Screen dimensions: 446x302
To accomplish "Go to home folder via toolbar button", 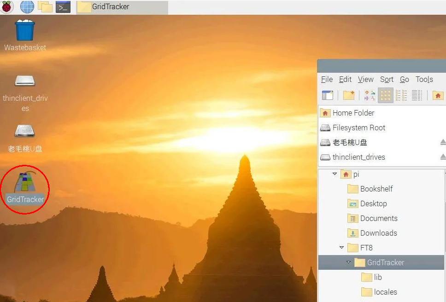I will point(438,95).
